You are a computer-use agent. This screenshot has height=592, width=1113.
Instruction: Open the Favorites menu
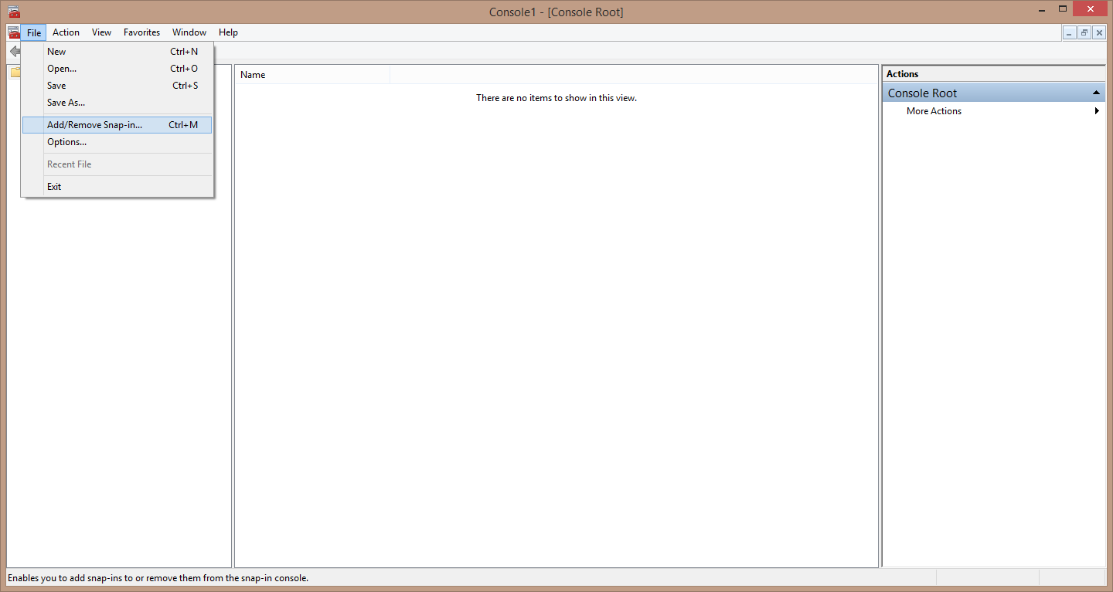(x=141, y=32)
